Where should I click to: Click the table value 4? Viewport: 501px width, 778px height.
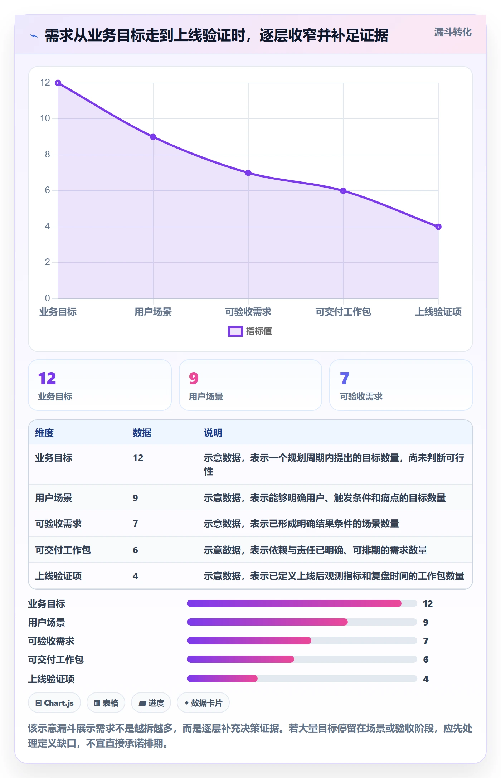(135, 576)
